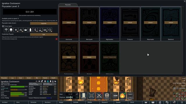Image resolution: width=186 pixels, height=104 pixels.
Task: Open the Research menu
Action: 107,102
